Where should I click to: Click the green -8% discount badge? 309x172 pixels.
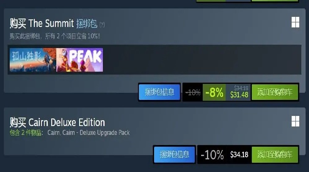[x=214, y=92]
